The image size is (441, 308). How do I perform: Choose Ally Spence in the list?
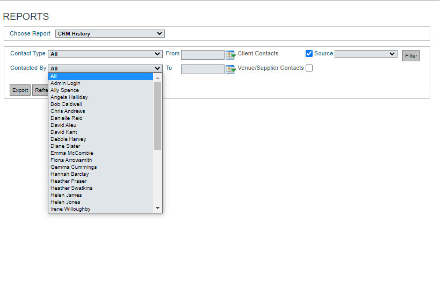(x=100, y=90)
